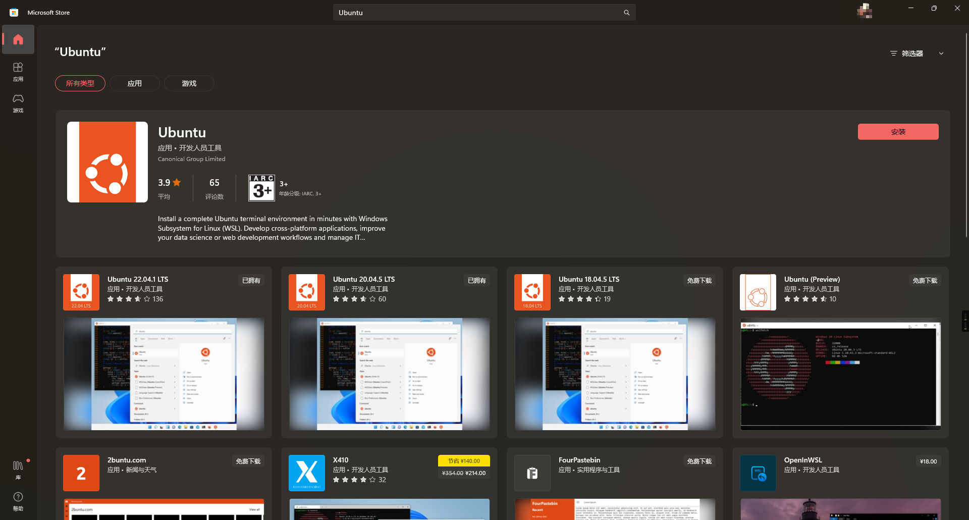Open the 库 (Library) sidebar icon
Viewport: 969px width, 520px height.
click(x=18, y=470)
